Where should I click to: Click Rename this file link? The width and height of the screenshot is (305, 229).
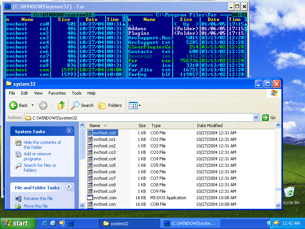coord(38,198)
